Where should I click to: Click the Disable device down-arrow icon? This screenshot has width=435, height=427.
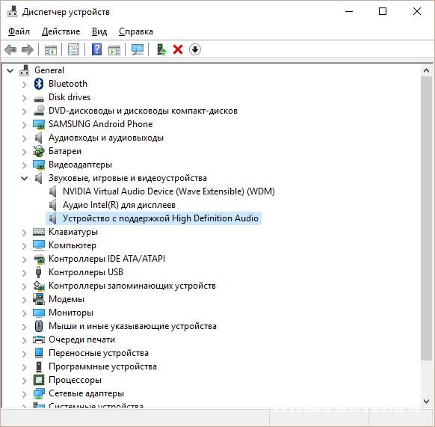point(195,50)
